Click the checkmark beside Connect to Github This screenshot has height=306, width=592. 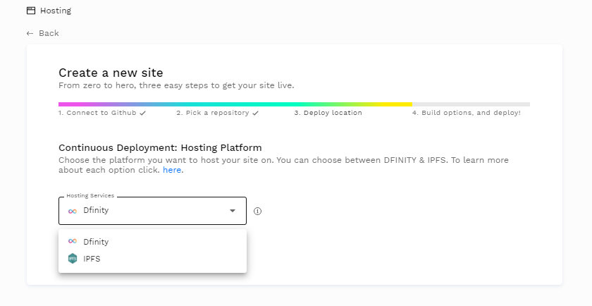[143, 113]
